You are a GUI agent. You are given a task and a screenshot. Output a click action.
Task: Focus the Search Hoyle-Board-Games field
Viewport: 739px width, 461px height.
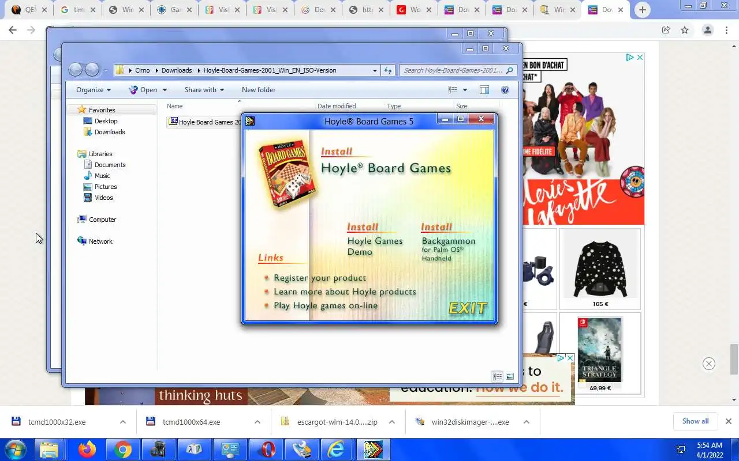[x=457, y=70]
